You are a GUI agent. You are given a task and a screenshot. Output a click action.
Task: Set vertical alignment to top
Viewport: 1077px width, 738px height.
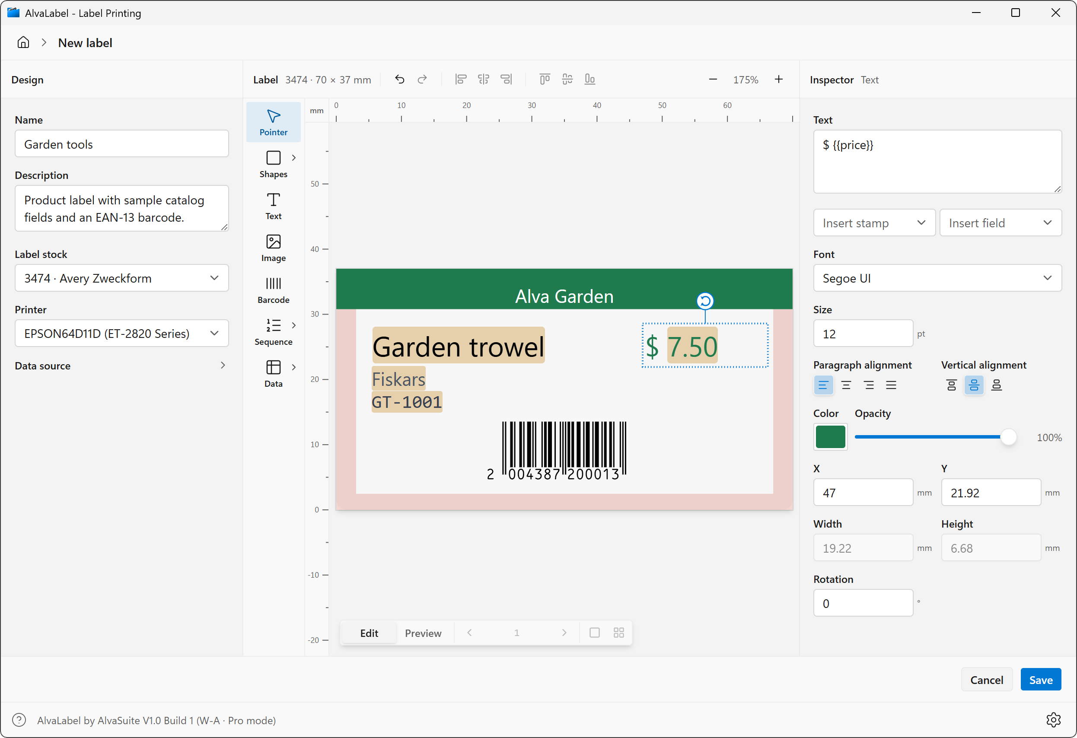tap(951, 385)
